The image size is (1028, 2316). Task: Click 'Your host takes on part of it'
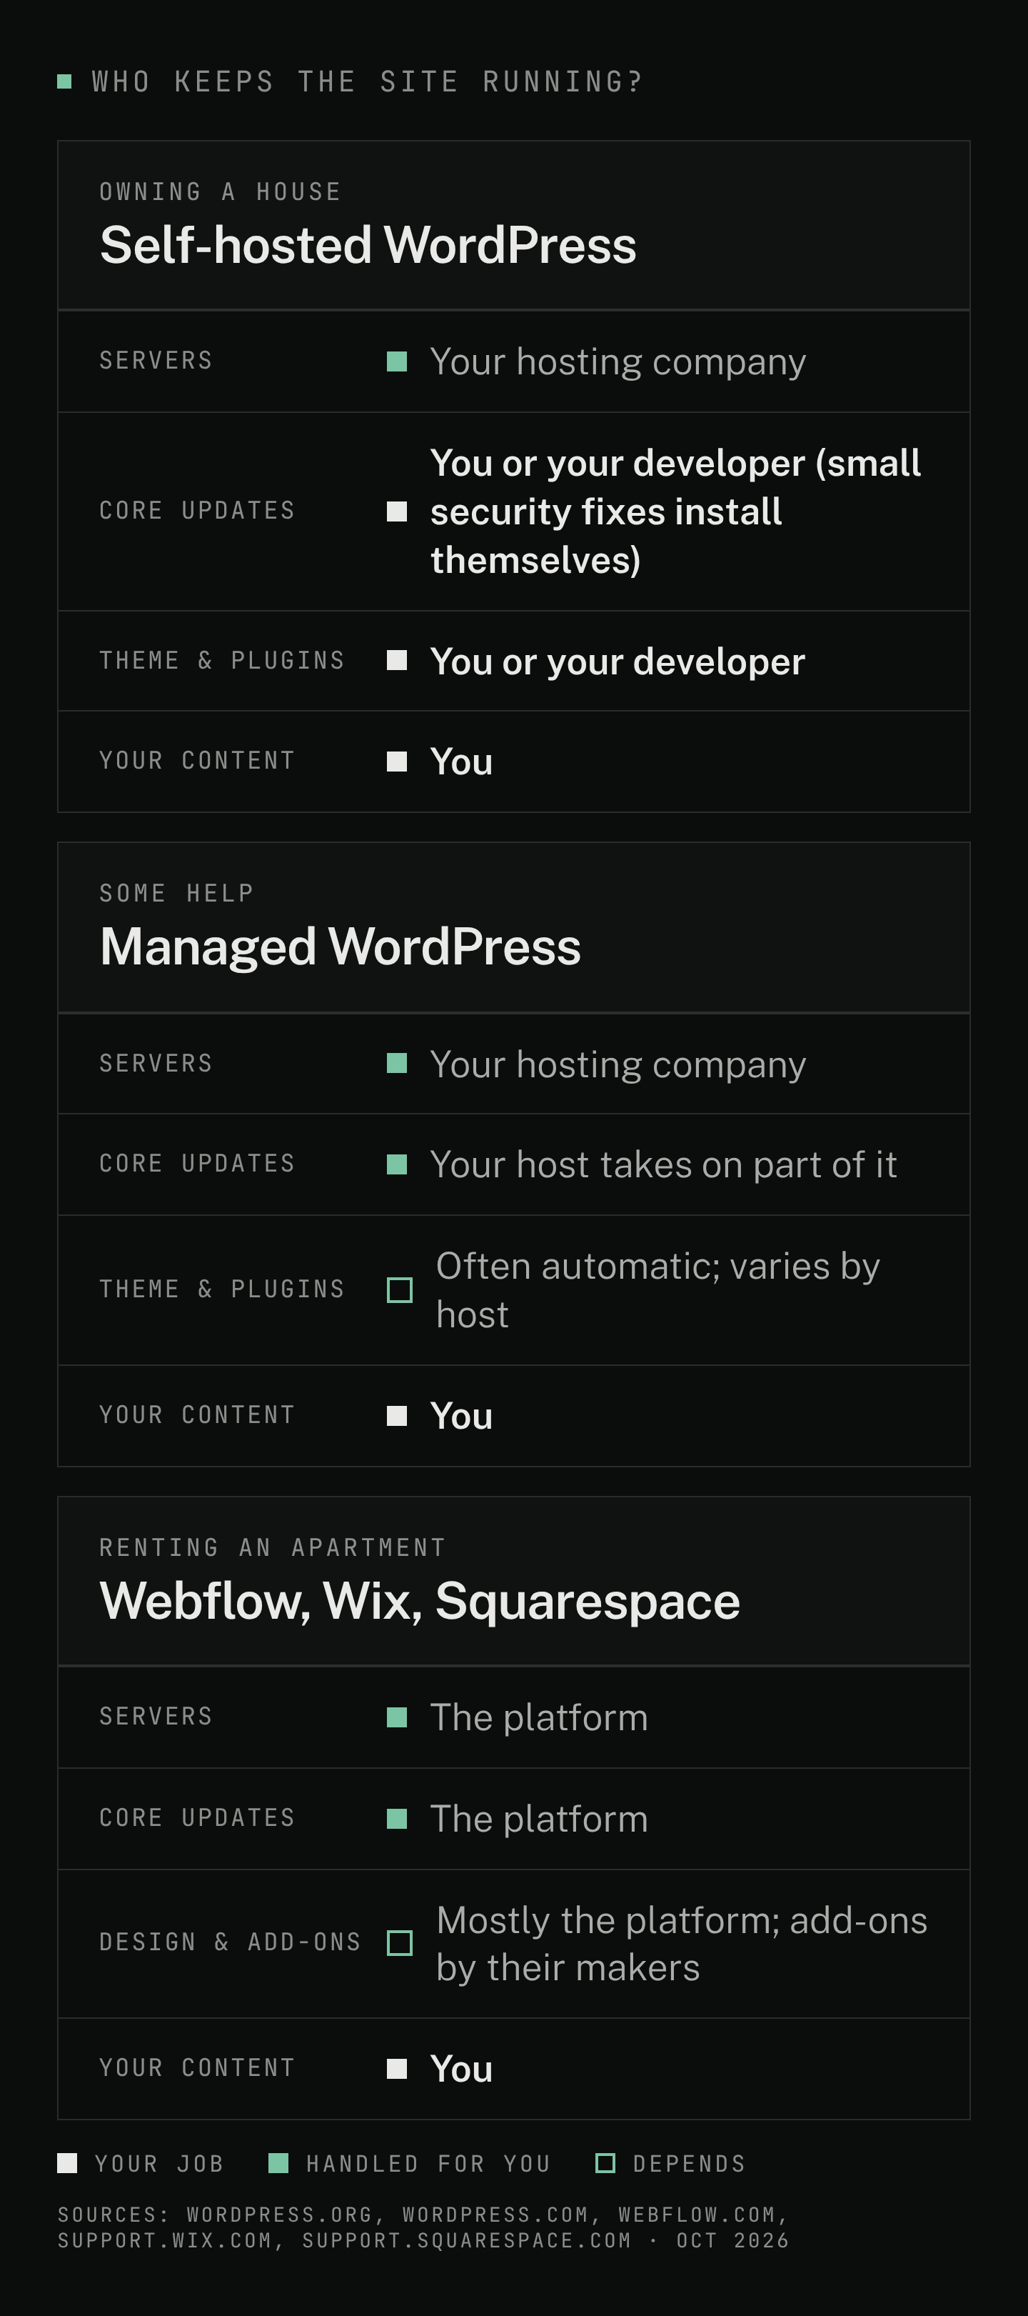[663, 1164]
